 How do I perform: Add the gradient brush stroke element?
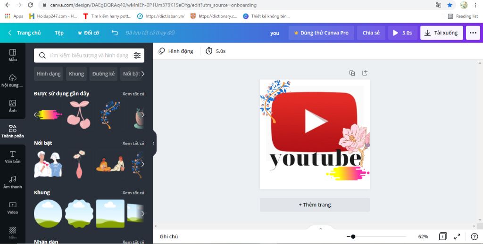49,115
